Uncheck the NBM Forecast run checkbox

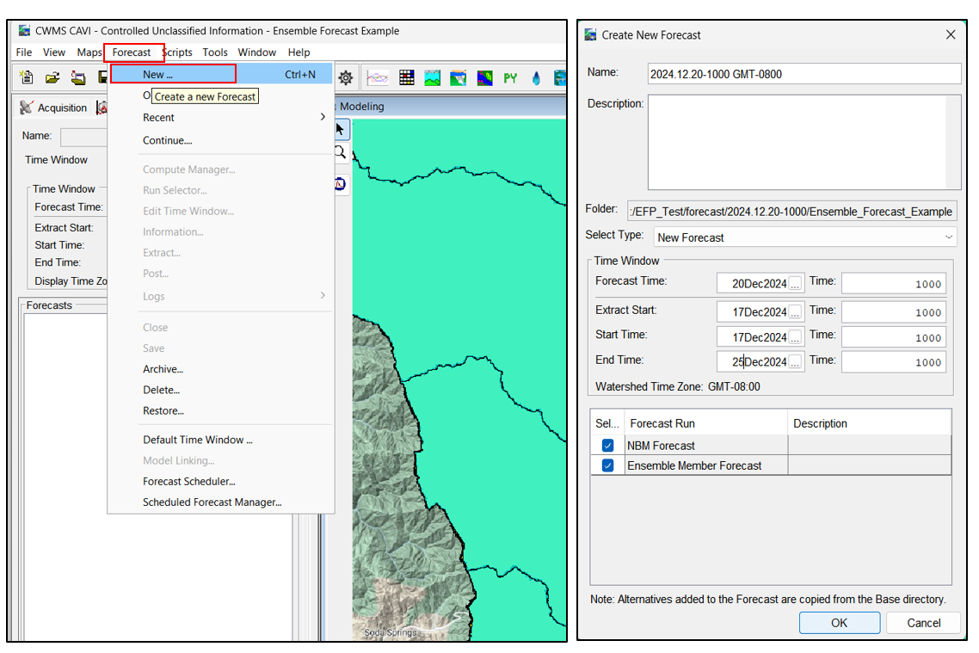point(607,446)
